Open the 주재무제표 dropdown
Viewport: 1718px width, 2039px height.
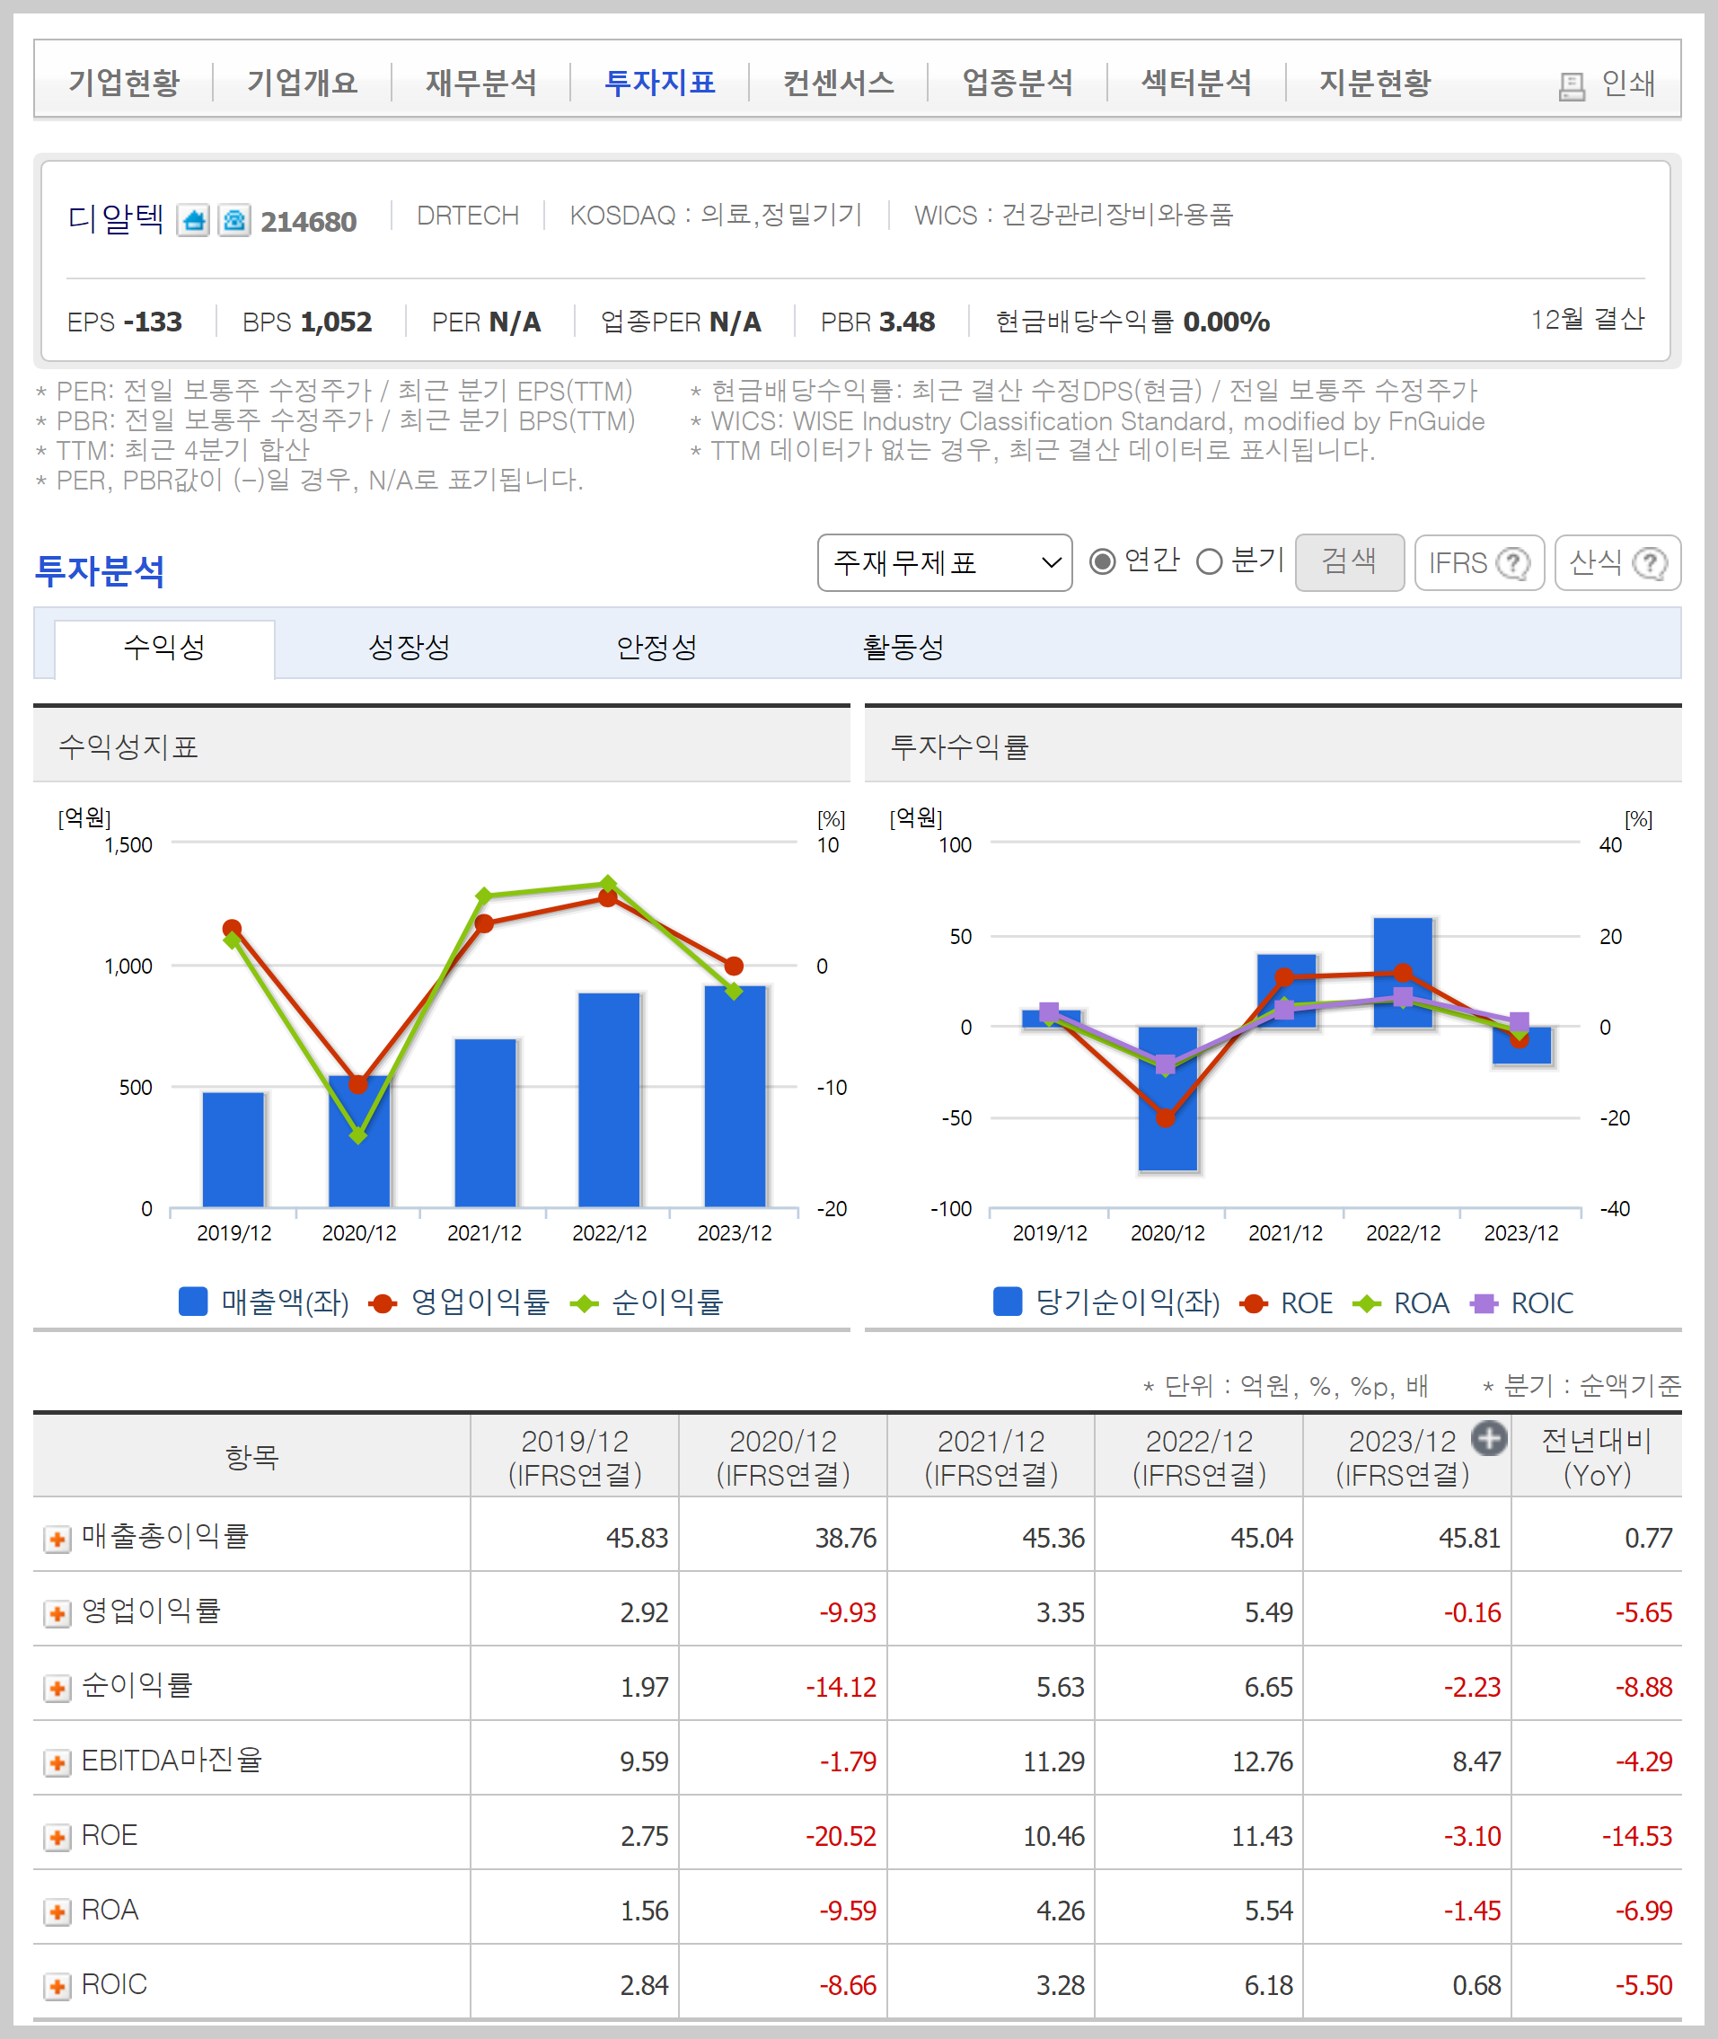tap(945, 563)
